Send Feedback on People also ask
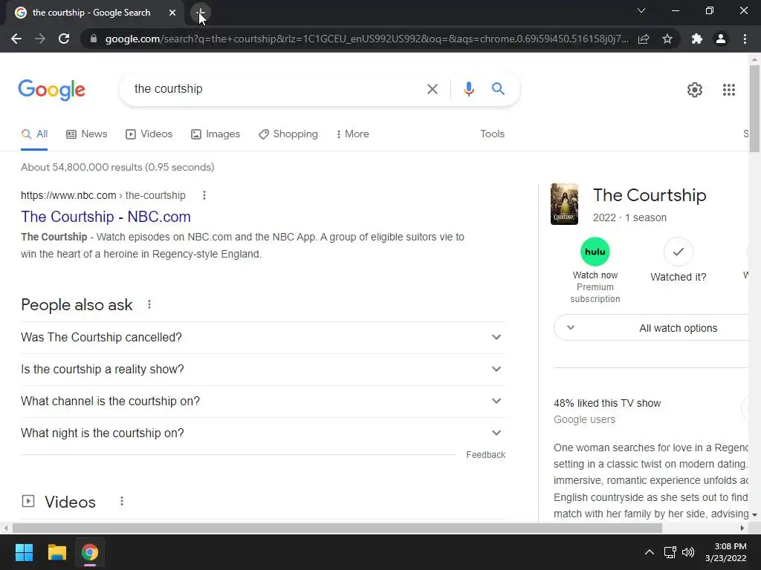The height and width of the screenshot is (570, 761). tap(486, 455)
